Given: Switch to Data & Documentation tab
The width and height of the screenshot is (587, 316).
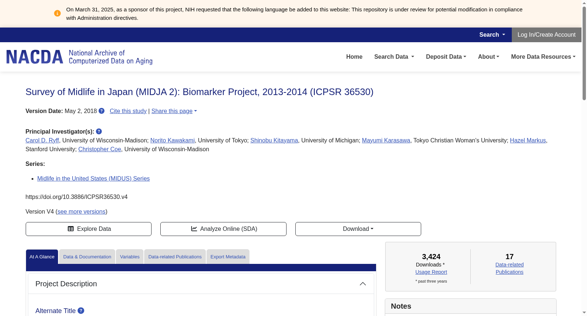Looking at the screenshot, I should coord(87,257).
